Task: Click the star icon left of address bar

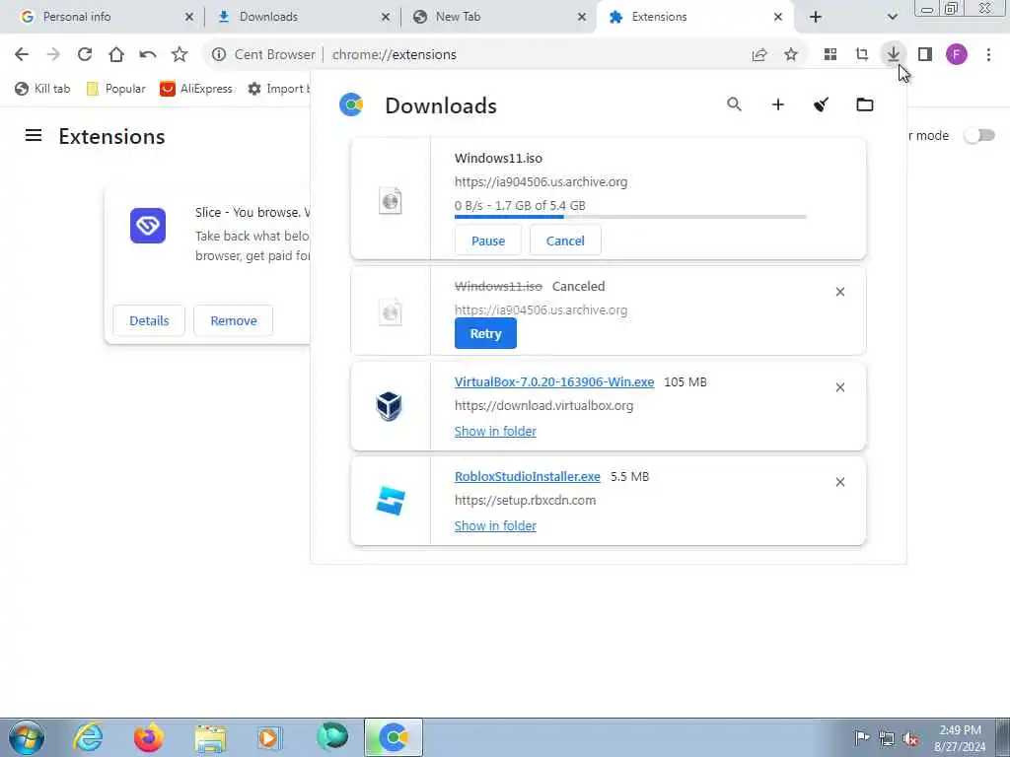Action: pyautogui.click(x=180, y=55)
